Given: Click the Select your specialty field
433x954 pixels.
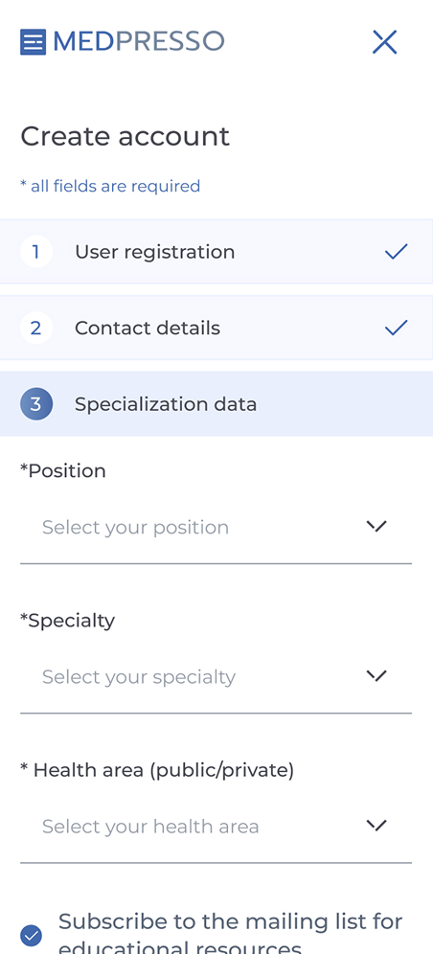Looking at the screenshot, I should tap(216, 676).
